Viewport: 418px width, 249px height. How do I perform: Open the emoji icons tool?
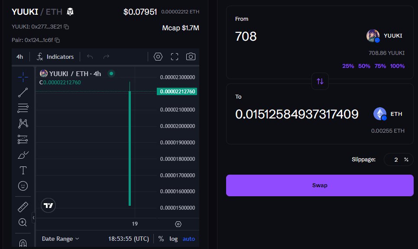tap(23, 186)
